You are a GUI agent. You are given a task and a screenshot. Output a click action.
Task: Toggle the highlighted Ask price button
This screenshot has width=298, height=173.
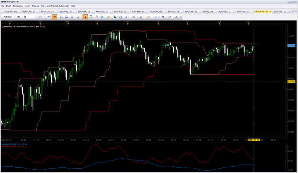pyautogui.click(x=54, y=17)
